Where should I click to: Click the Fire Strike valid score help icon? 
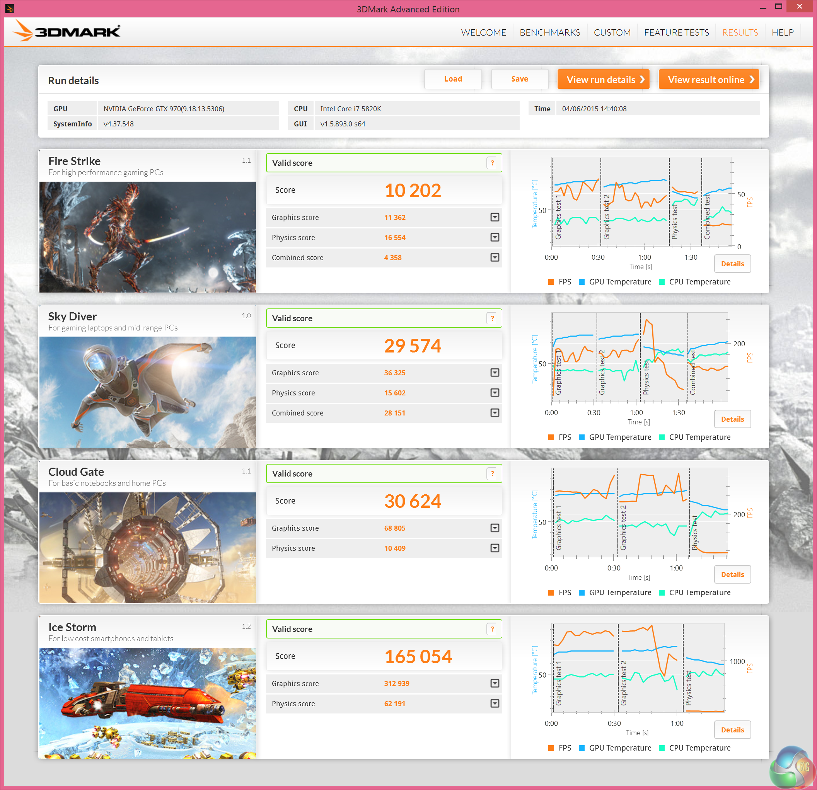coord(492,163)
